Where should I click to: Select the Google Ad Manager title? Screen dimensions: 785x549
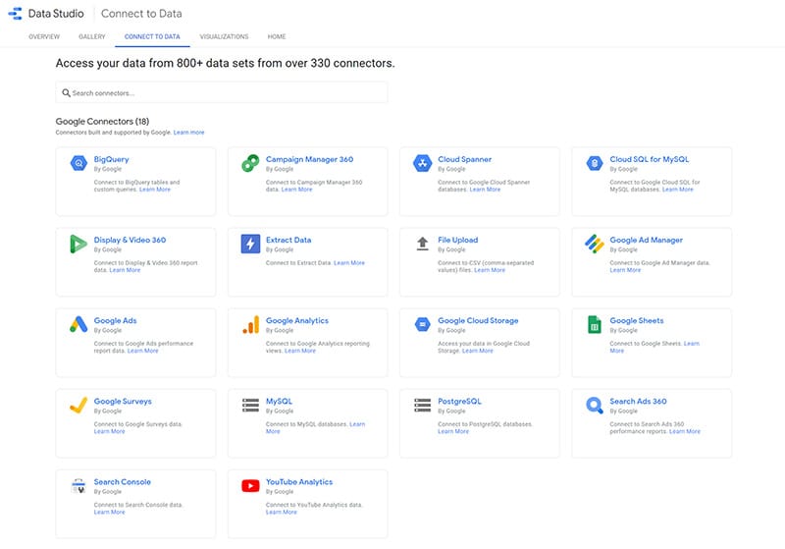point(647,240)
